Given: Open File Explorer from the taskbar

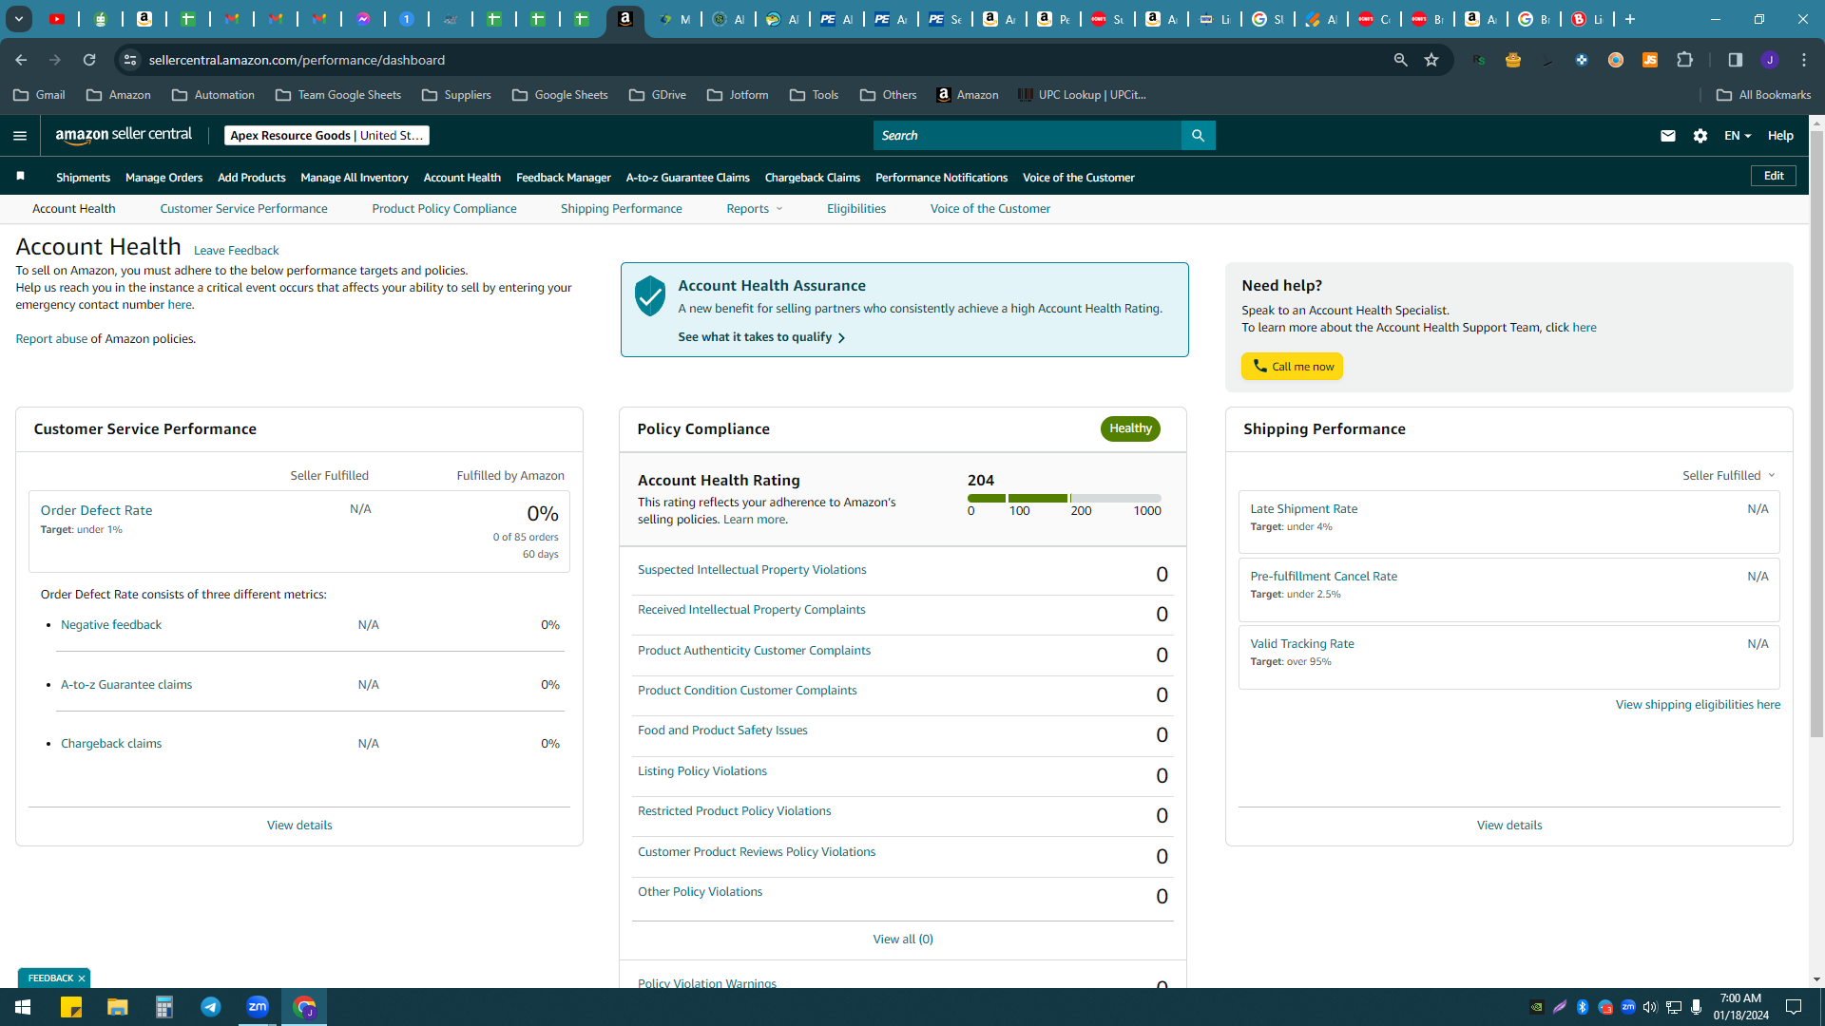Looking at the screenshot, I should pyautogui.click(x=117, y=1007).
